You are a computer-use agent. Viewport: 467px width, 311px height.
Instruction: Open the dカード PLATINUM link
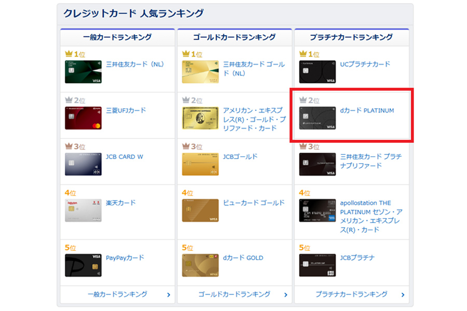(x=367, y=110)
